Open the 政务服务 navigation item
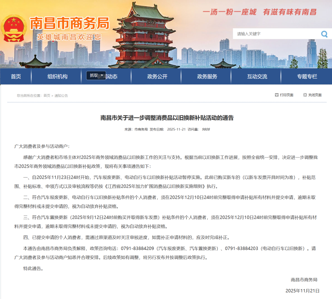This screenshot has height=299, width=332. coord(207,76)
